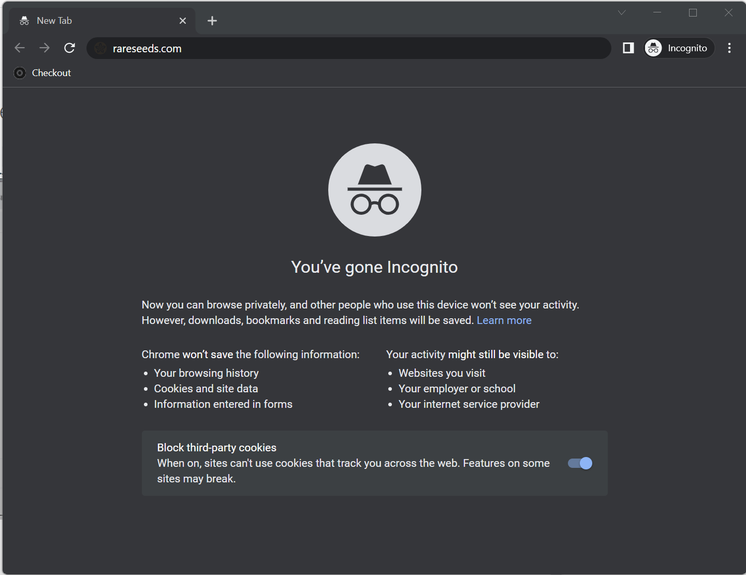The height and width of the screenshot is (575, 746).
Task: Click the rareseeds.com address bar
Action: (348, 48)
